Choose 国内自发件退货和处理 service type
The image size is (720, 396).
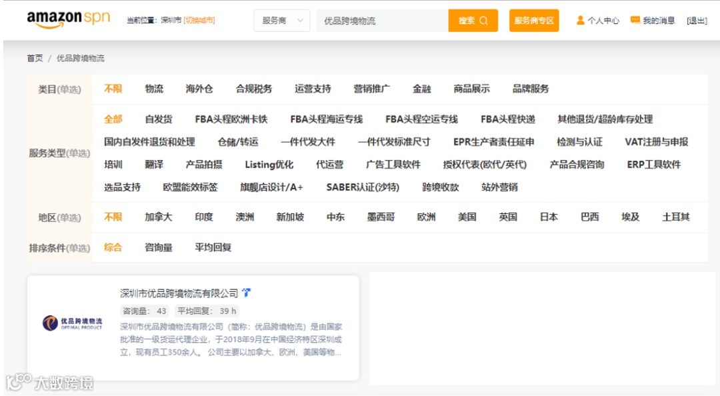pos(149,142)
